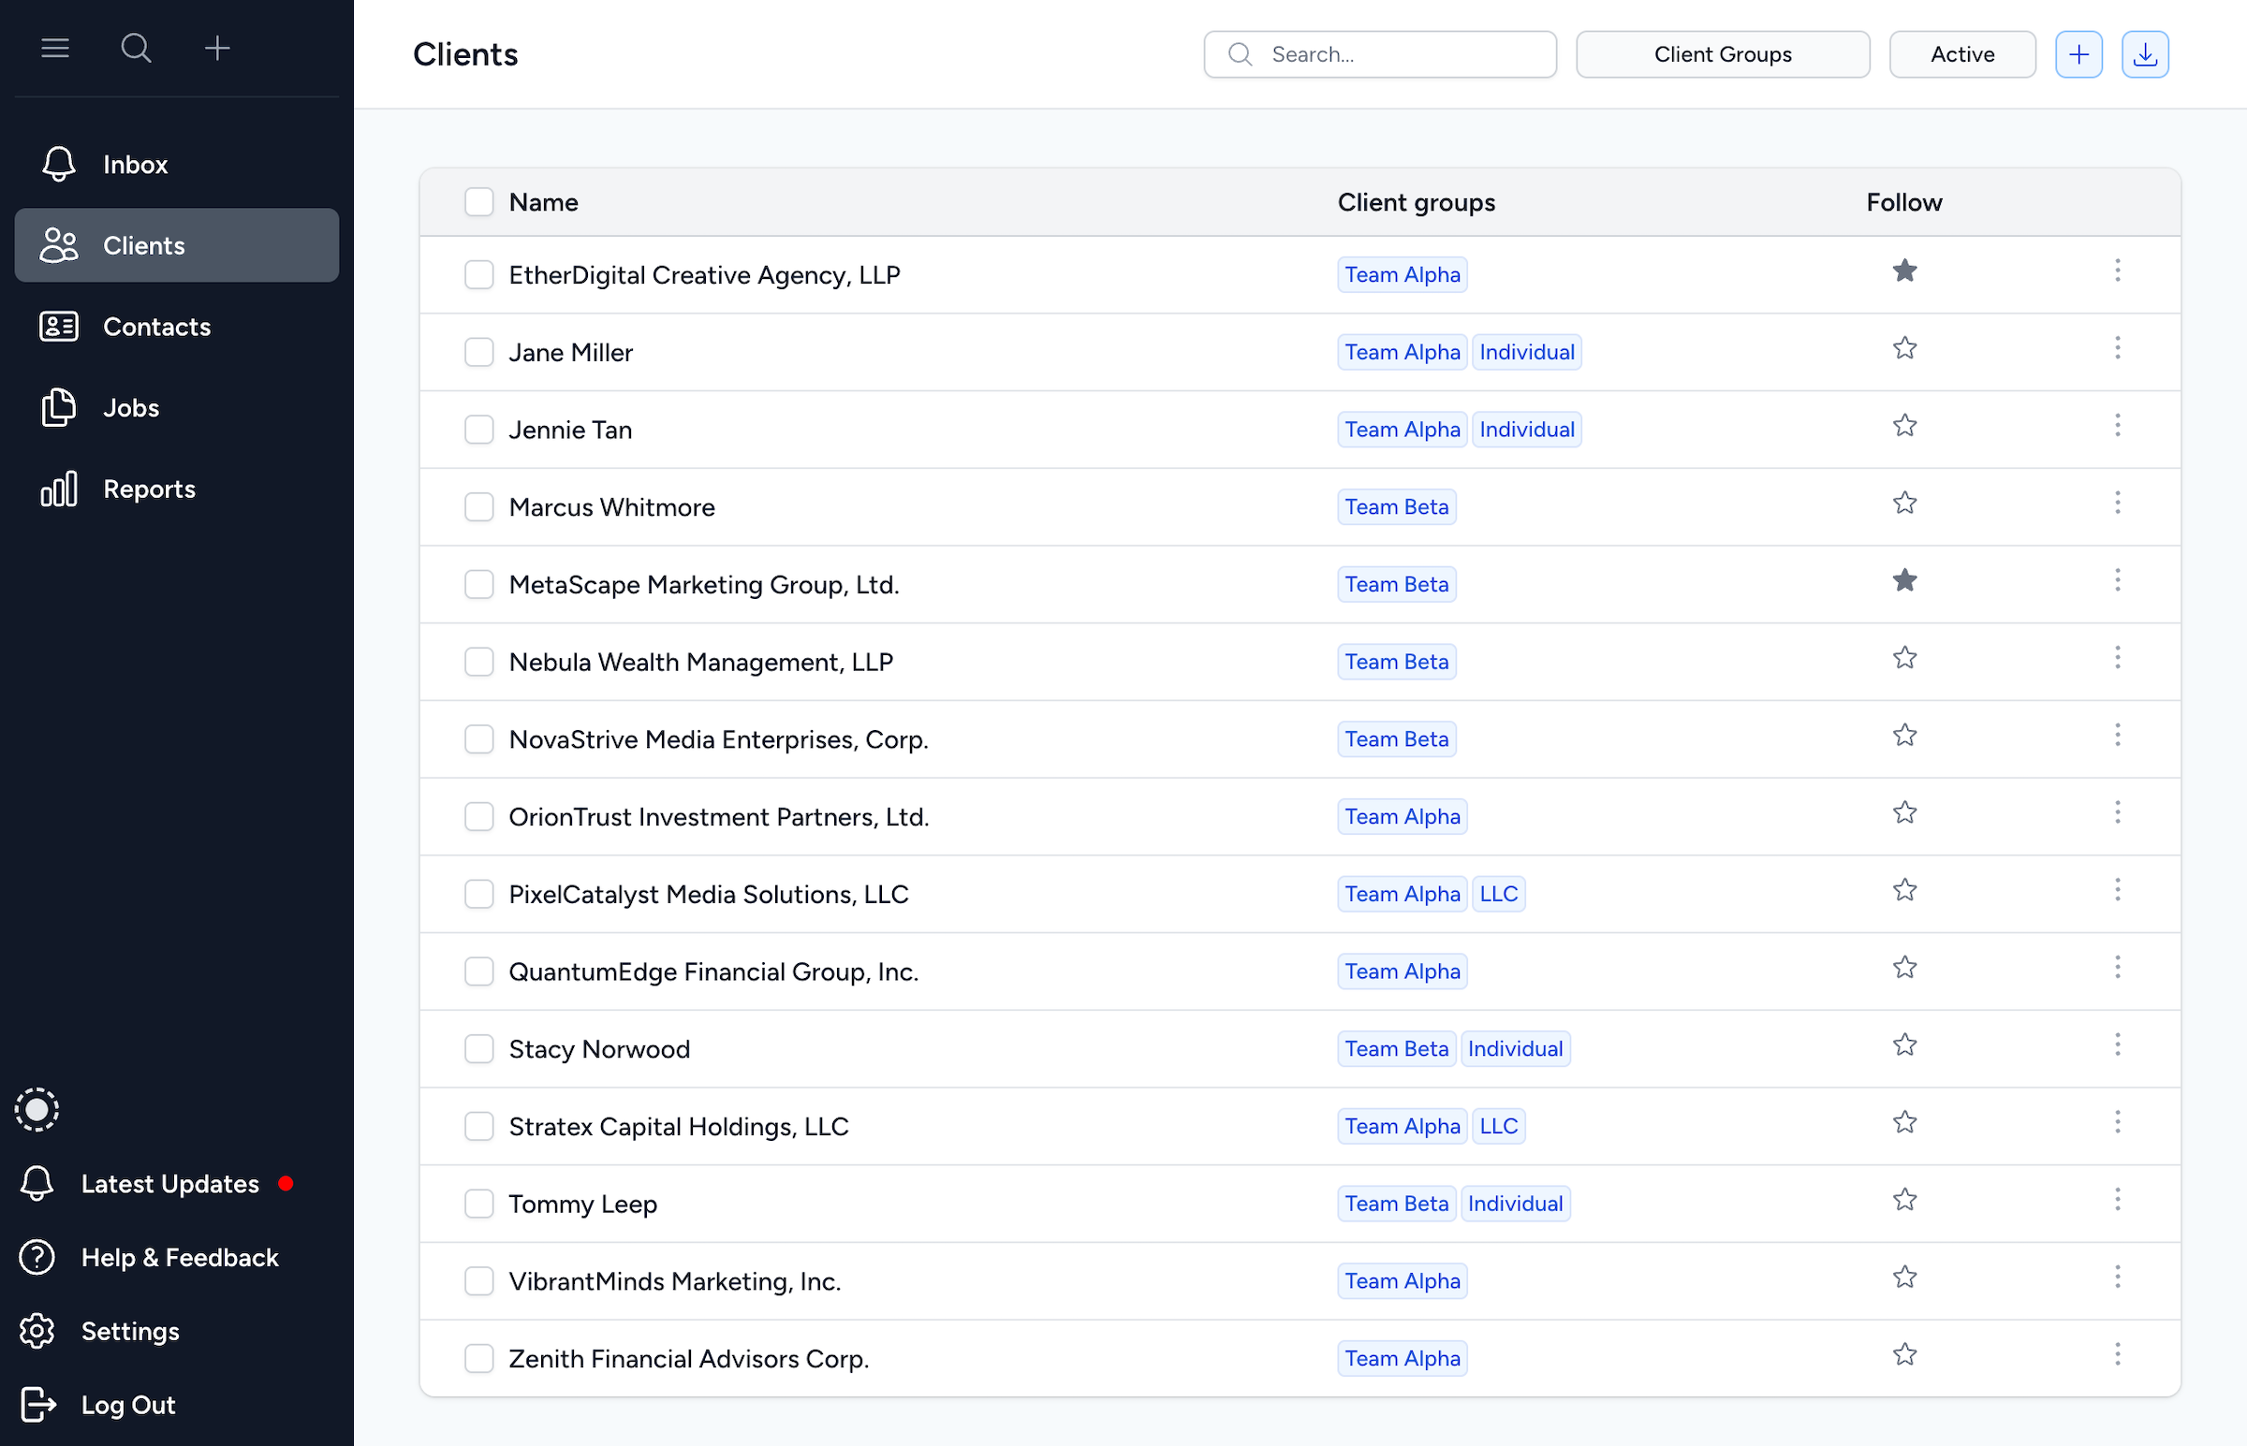Open the hamburger navigation menu
2247x1446 pixels.
pyautogui.click(x=54, y=48)
